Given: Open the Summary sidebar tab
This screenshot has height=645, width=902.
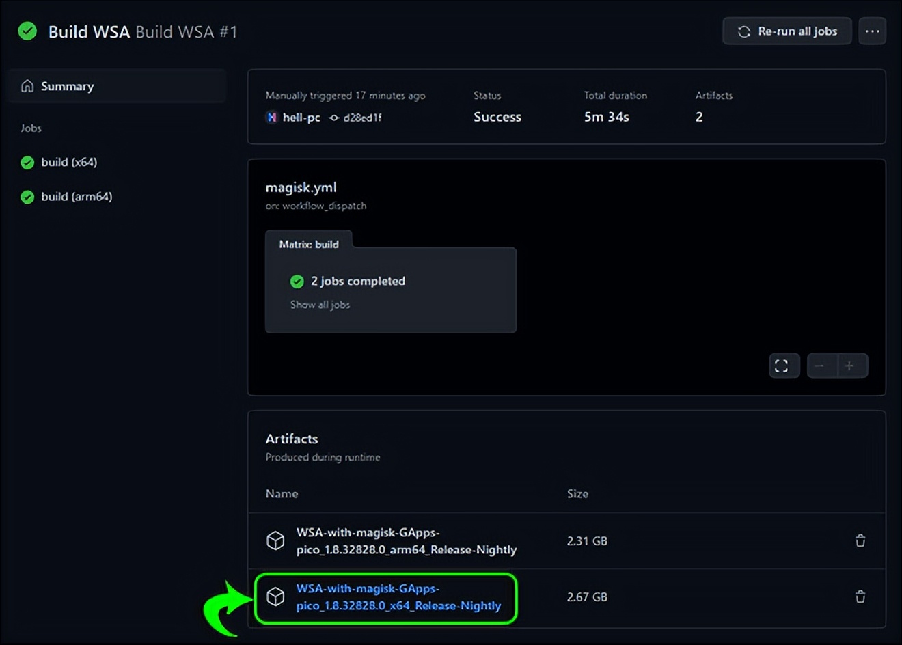Looking at the screenshot, I should tap(67, 86).
